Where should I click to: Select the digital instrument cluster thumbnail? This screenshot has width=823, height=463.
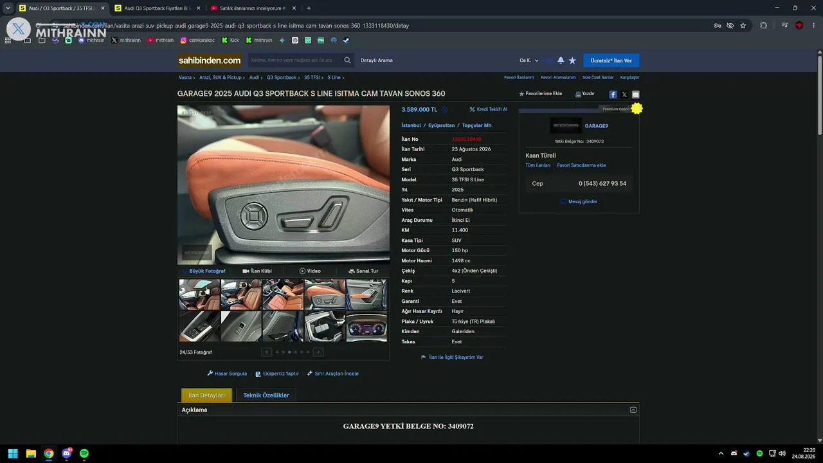tap(366, 326)
